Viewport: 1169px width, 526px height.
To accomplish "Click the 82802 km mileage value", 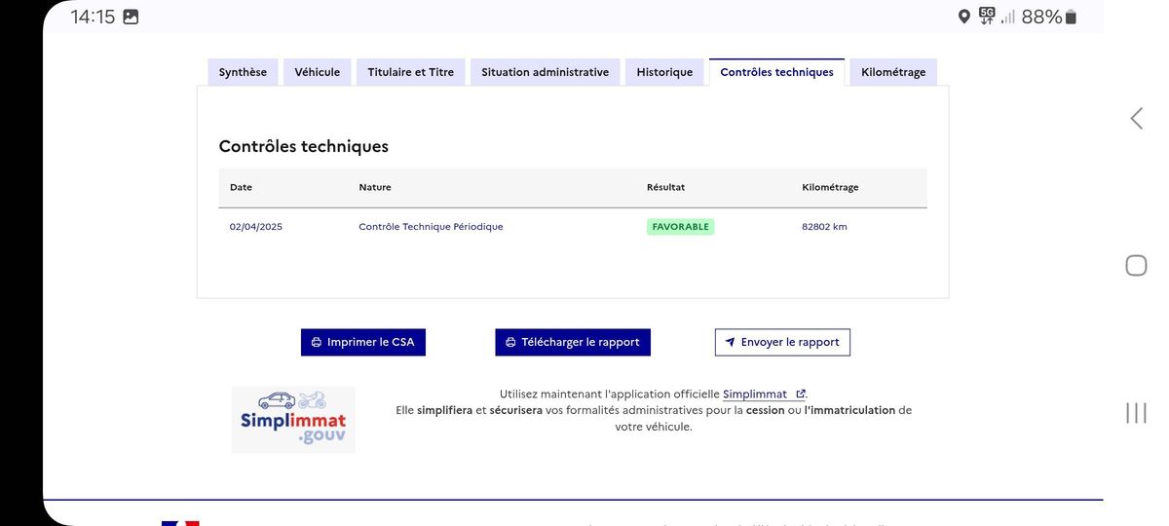I will click(824, 227).
